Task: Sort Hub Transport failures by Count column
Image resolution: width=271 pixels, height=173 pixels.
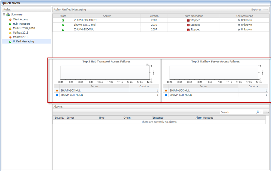Action: pyautogui.click(x=144, y=86)
